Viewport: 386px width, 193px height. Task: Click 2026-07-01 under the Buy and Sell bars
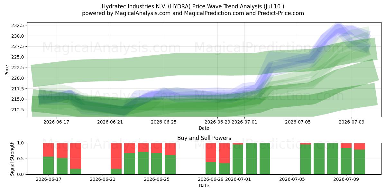tap(238, 180)
